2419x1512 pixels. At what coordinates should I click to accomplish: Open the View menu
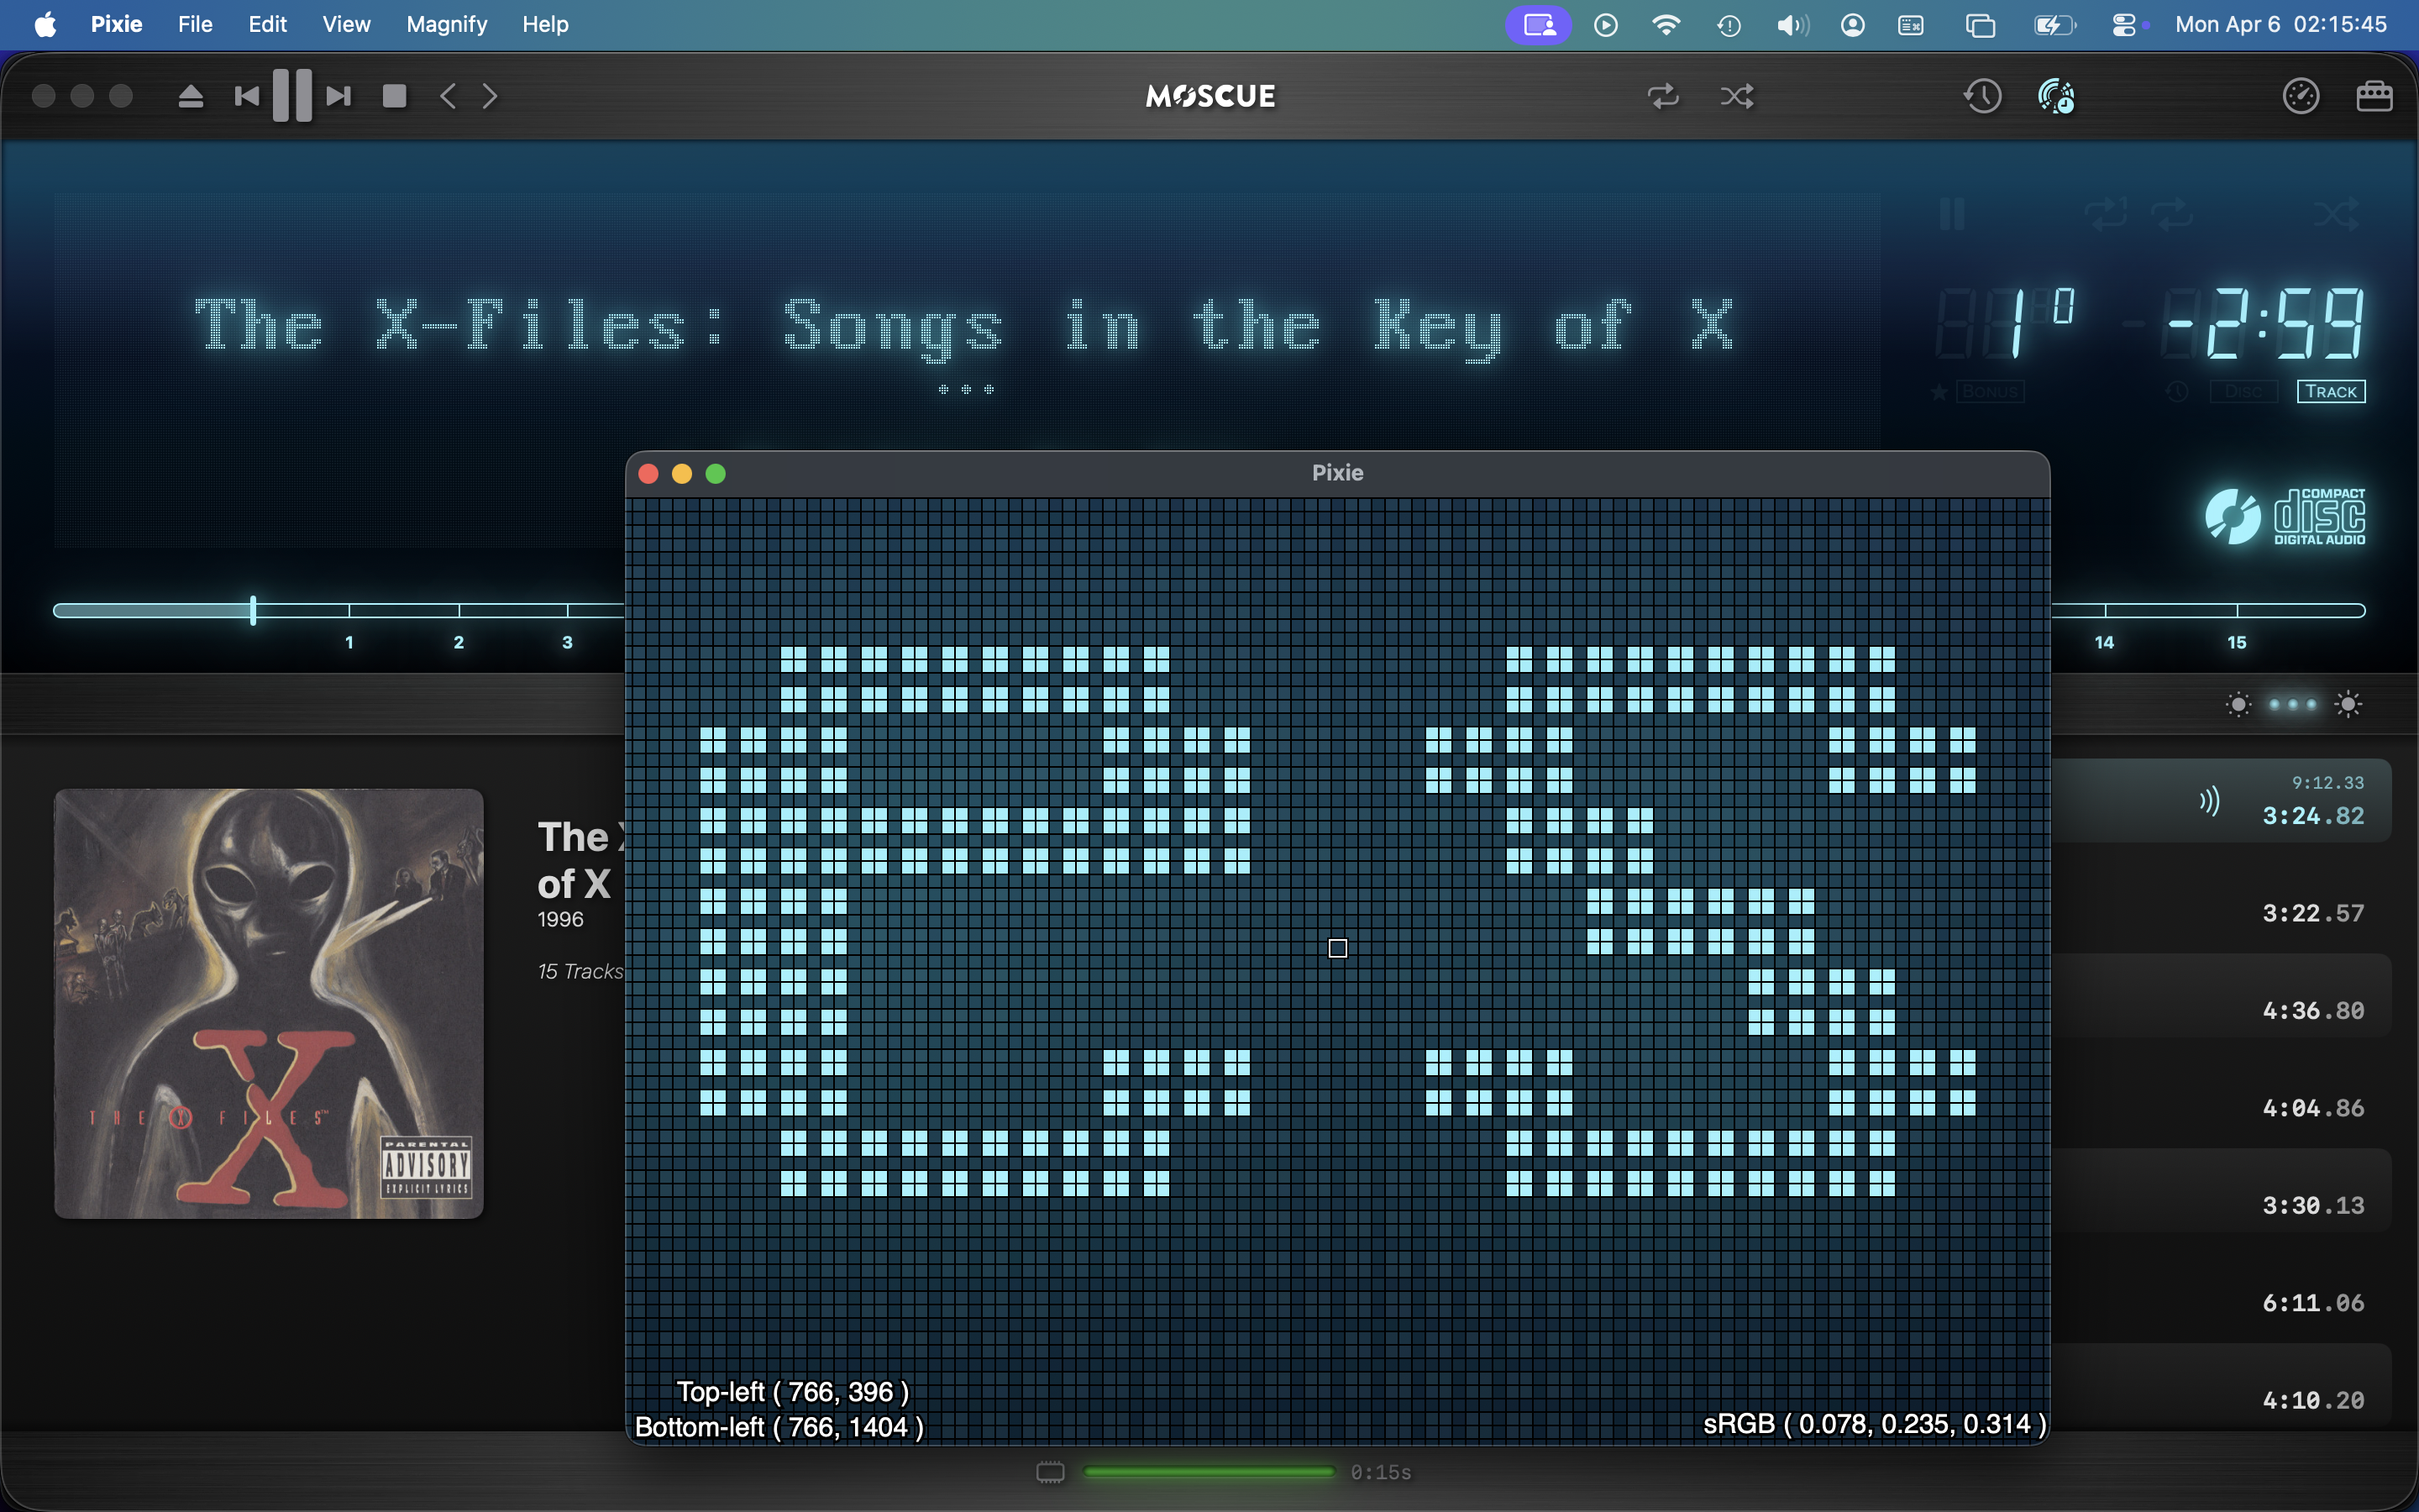(x=346, y=24)
